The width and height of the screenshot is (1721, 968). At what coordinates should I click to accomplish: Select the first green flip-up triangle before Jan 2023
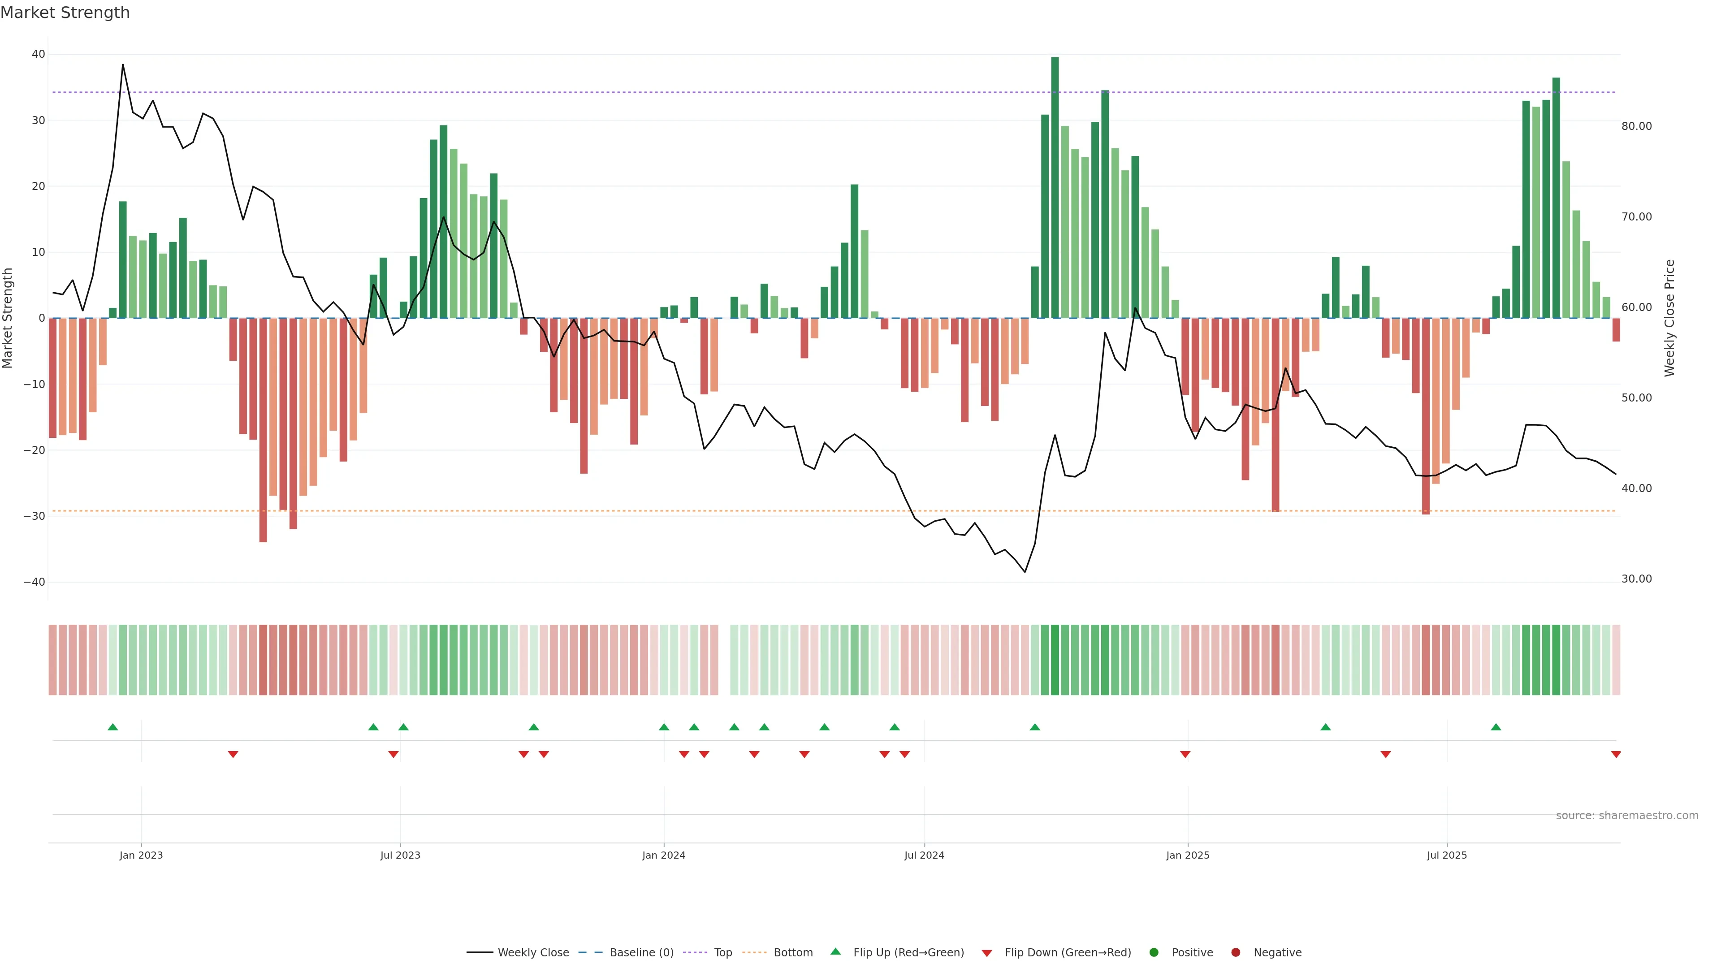[113, 727]
